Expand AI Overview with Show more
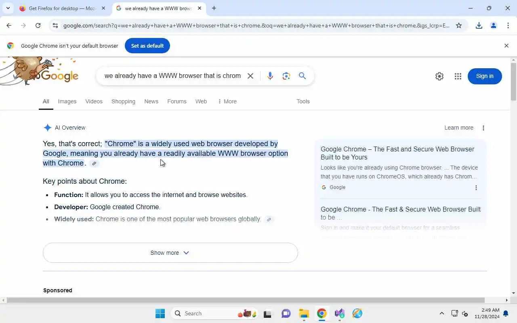 (x=170, y=253)
